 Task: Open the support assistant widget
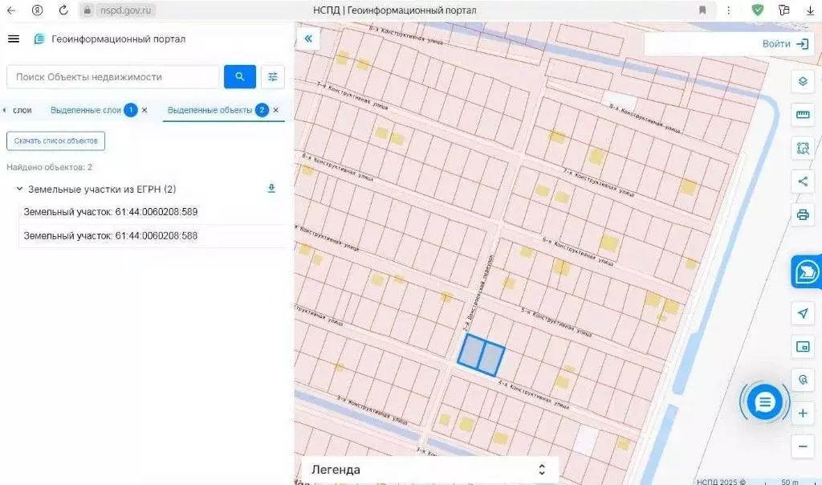coord(807,272)
